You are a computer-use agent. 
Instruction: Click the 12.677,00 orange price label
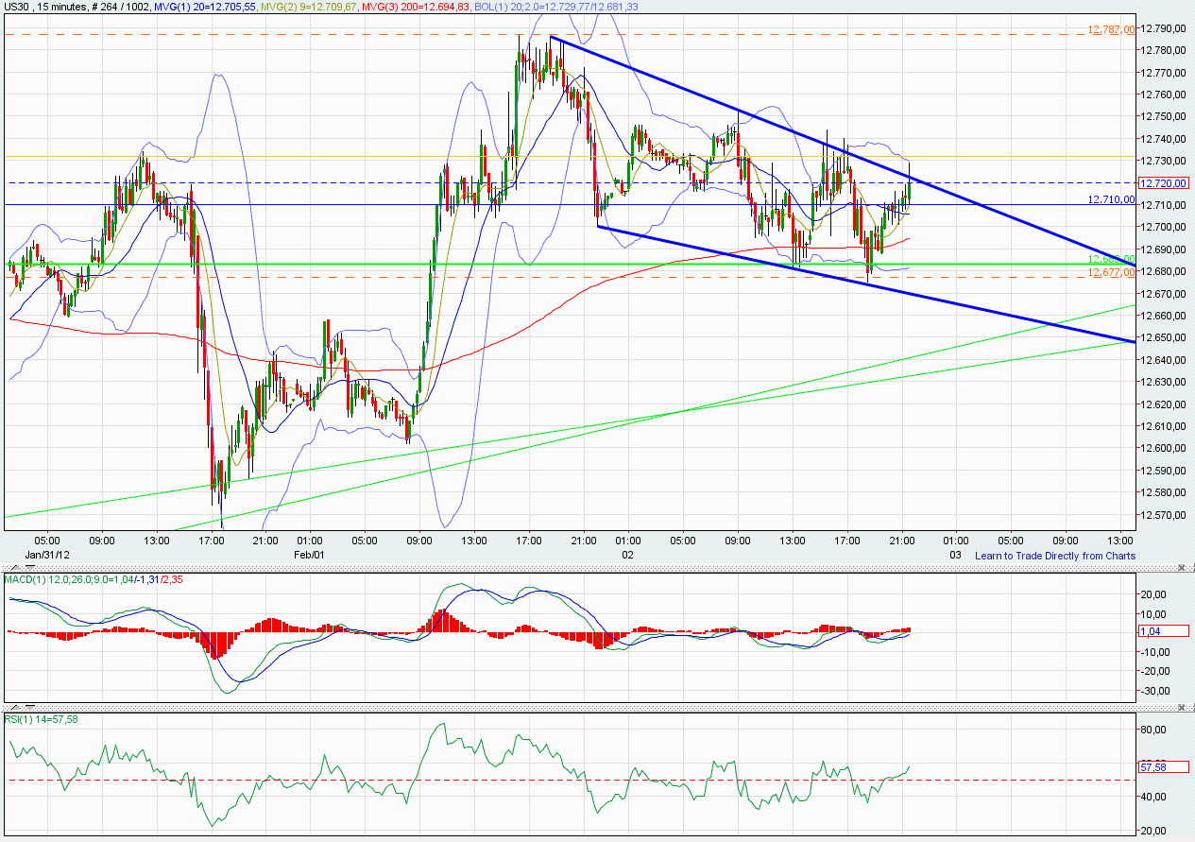pyautogui.click(x=1111, y=272)
